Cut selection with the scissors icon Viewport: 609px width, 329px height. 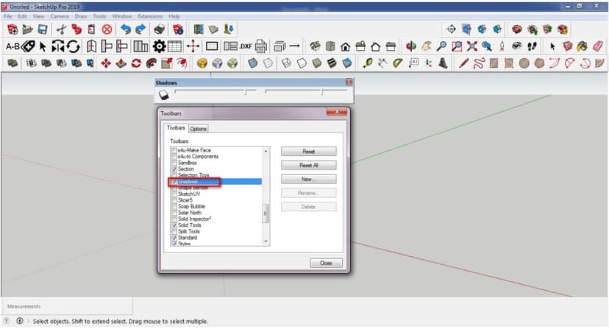point(61,29)
